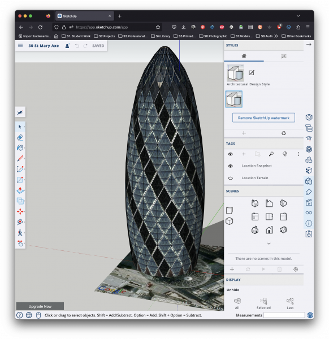Select the Paint Bucket tool
Screen dimensions: 329x339
[x=20, y=148]
